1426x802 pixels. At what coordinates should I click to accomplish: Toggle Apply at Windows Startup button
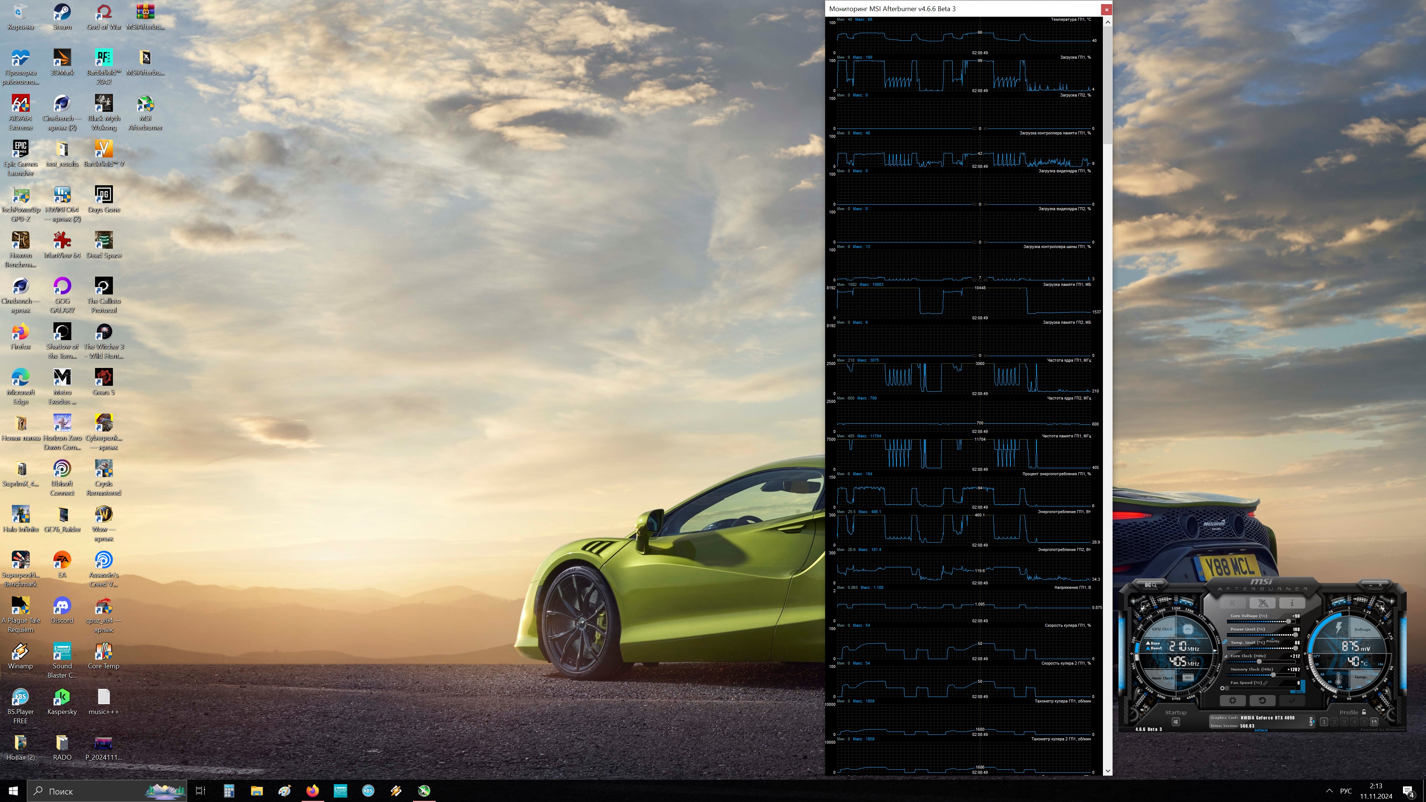click(1176, 722)
